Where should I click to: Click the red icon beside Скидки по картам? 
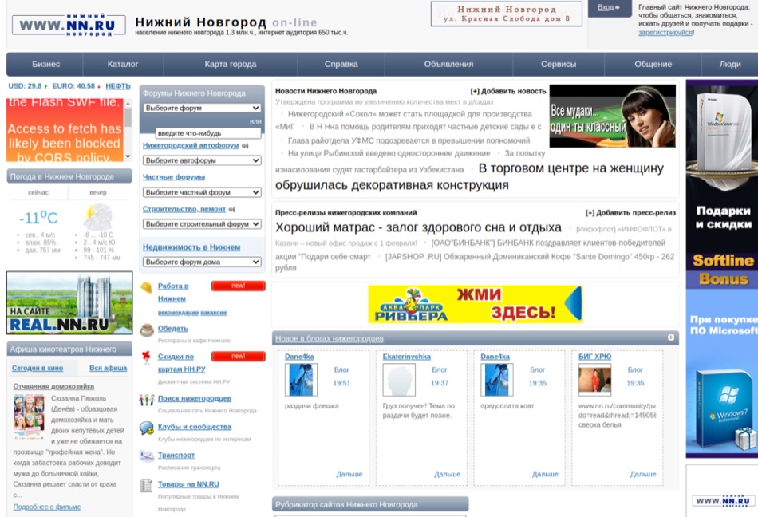click(147, 357)
